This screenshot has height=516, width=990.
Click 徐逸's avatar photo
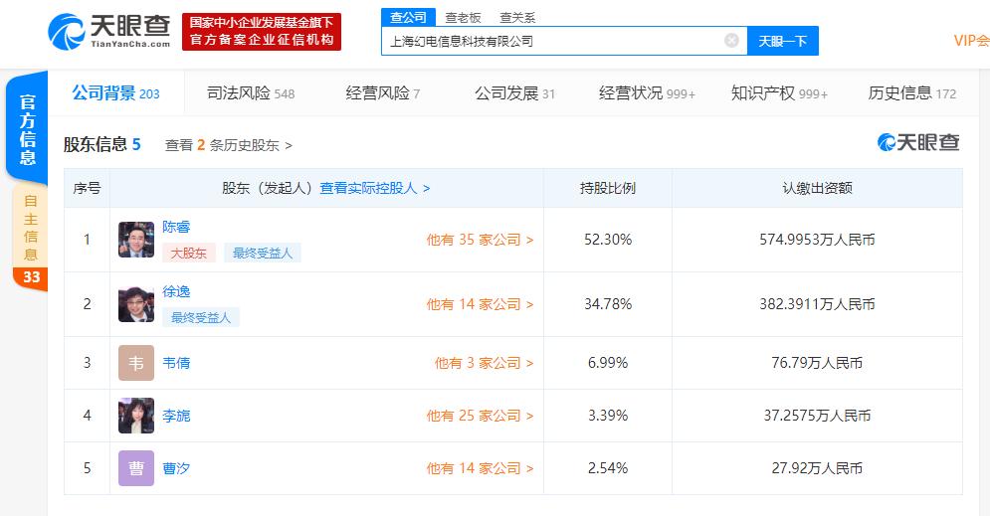point(136,304)
